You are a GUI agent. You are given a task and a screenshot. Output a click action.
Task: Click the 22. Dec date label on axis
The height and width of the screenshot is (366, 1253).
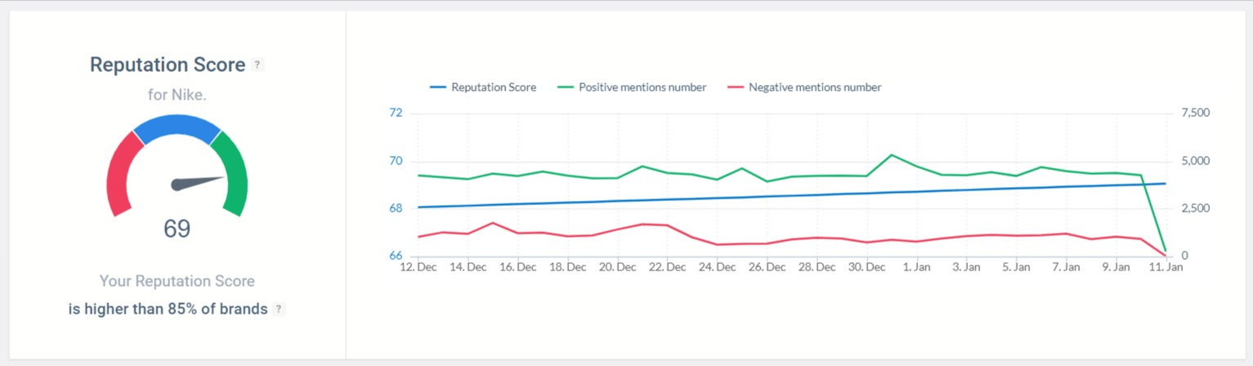click(x=668, y=267)
